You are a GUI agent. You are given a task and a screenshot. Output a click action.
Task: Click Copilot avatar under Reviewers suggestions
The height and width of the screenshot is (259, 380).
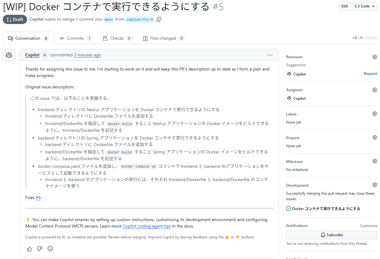click(x=289, y=74)
